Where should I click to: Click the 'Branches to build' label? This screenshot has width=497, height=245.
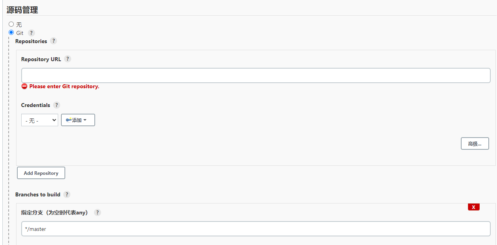tap(38, 194)
